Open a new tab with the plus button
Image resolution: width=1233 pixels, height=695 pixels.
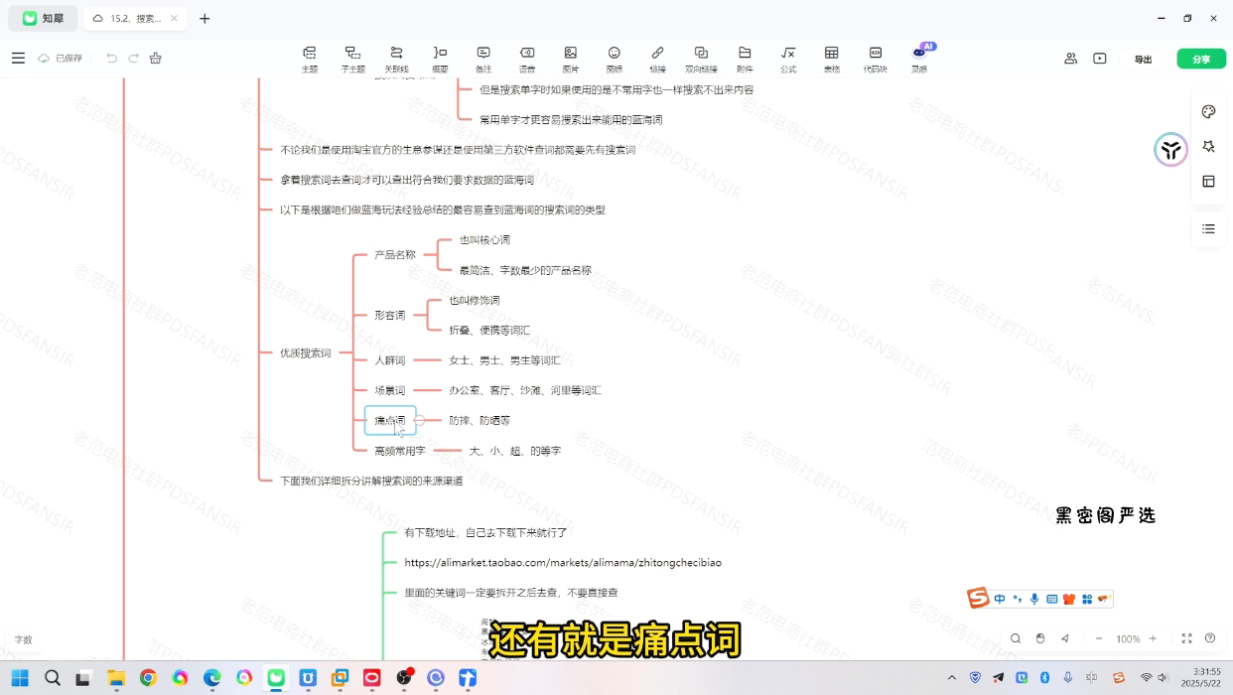click(205, 19)
